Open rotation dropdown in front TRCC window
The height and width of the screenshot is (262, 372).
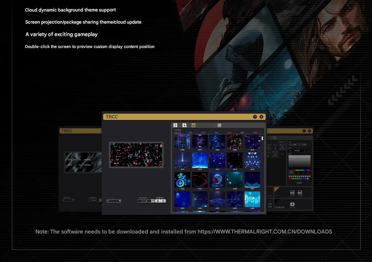coord(114,201)
